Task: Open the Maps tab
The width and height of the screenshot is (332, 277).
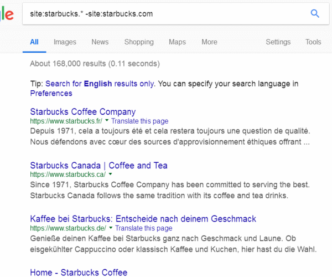Action: pyautogui.click(x=177, y=42)
